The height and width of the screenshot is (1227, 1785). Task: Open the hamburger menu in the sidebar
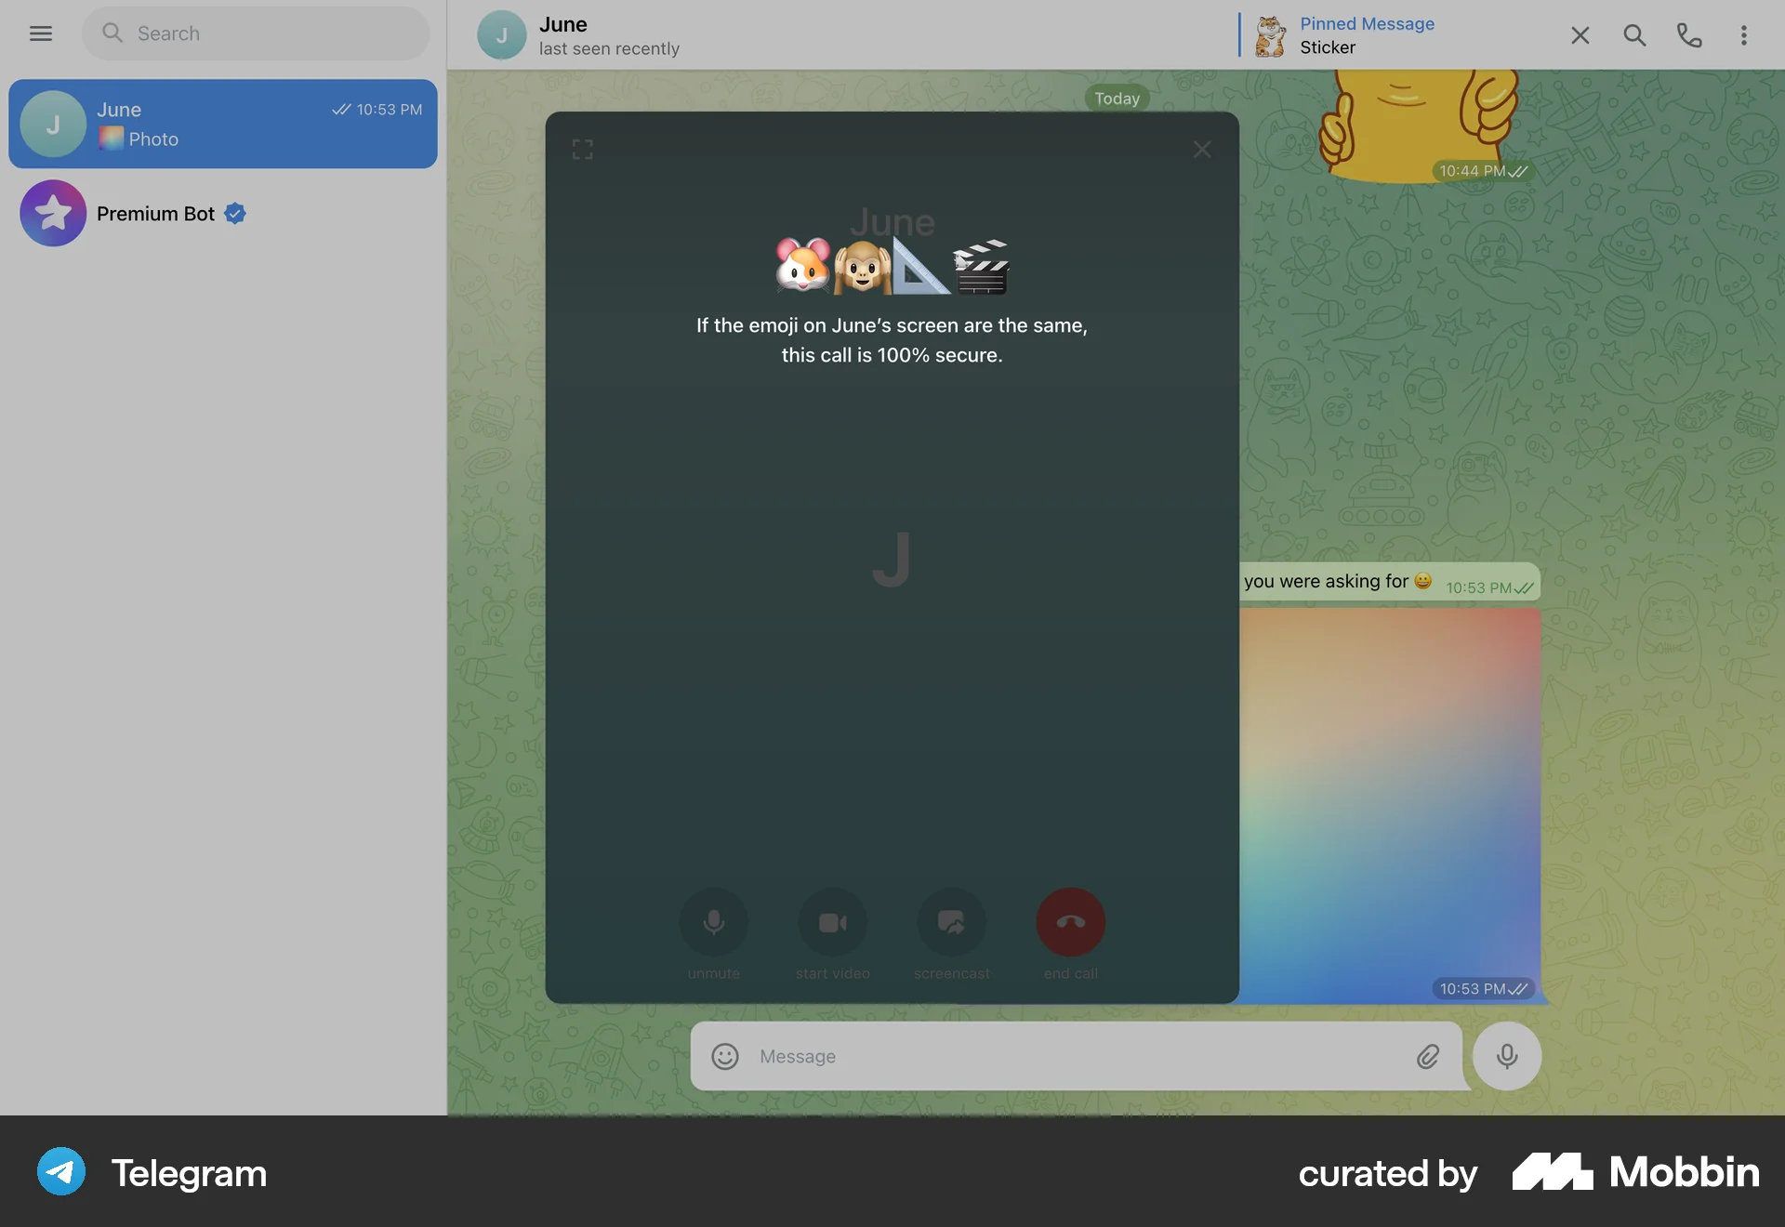tap(41, 33)
